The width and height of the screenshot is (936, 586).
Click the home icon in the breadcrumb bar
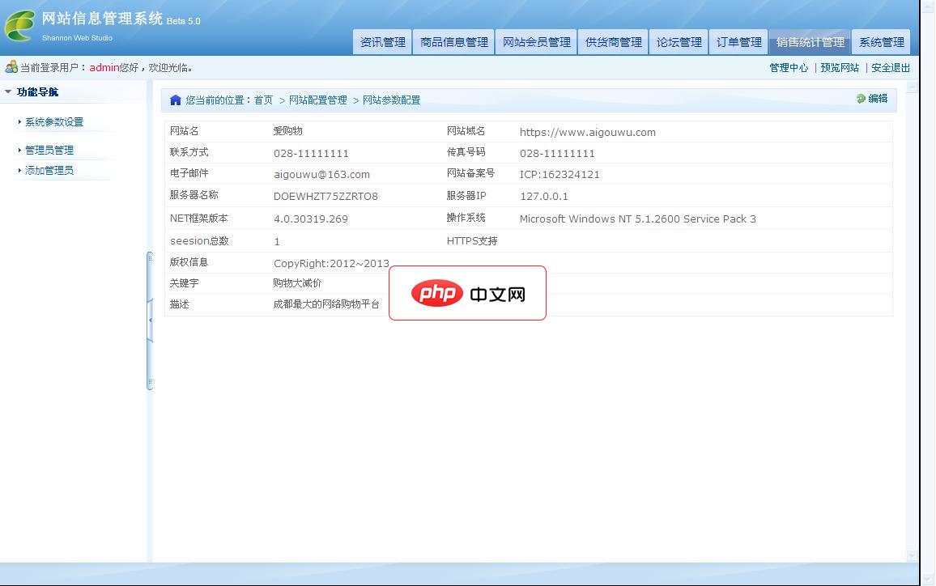click(x=176, y=100)
